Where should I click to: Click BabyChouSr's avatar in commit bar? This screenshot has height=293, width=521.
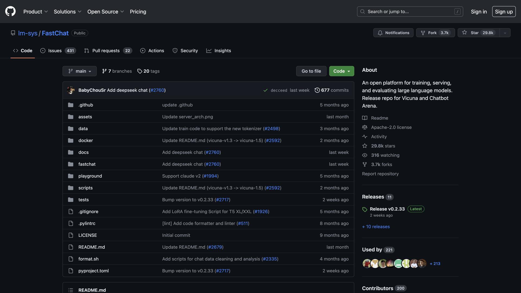(x=71, y=90)
